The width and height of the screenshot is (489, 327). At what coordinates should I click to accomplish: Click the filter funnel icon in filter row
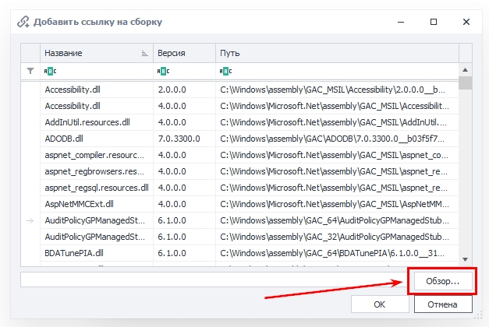click(30, 71)
